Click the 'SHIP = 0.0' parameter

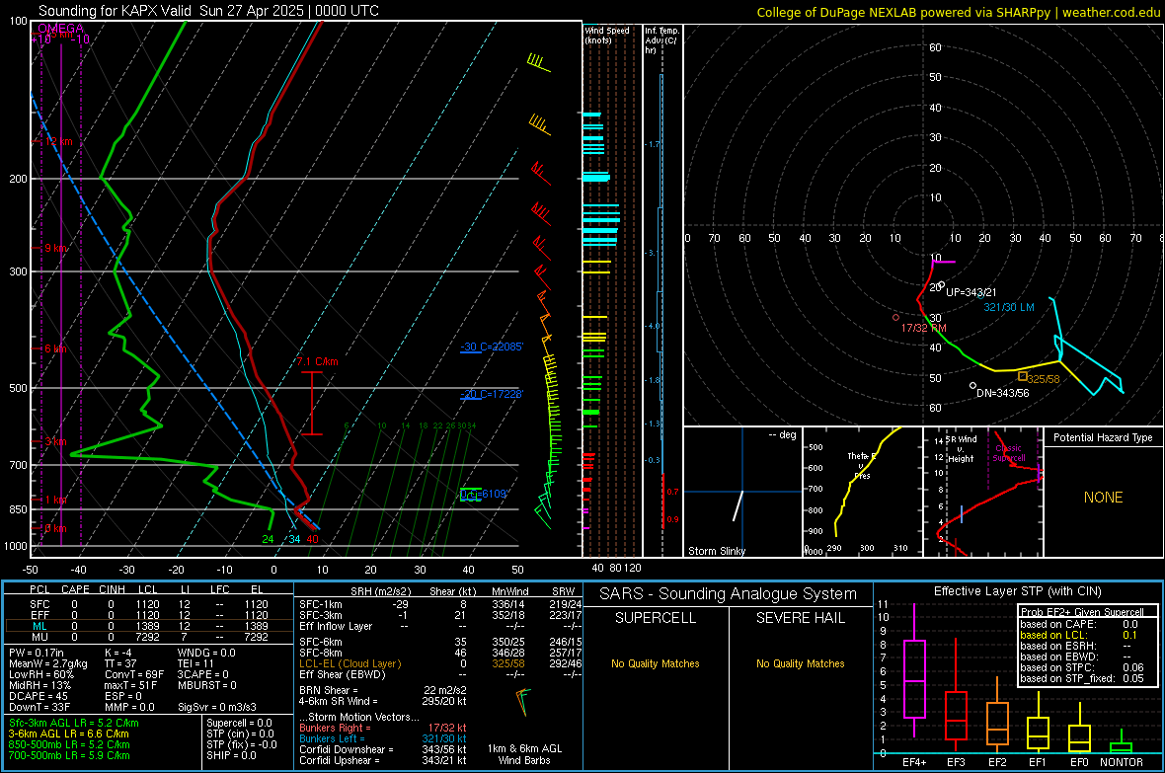click(231, 755)
